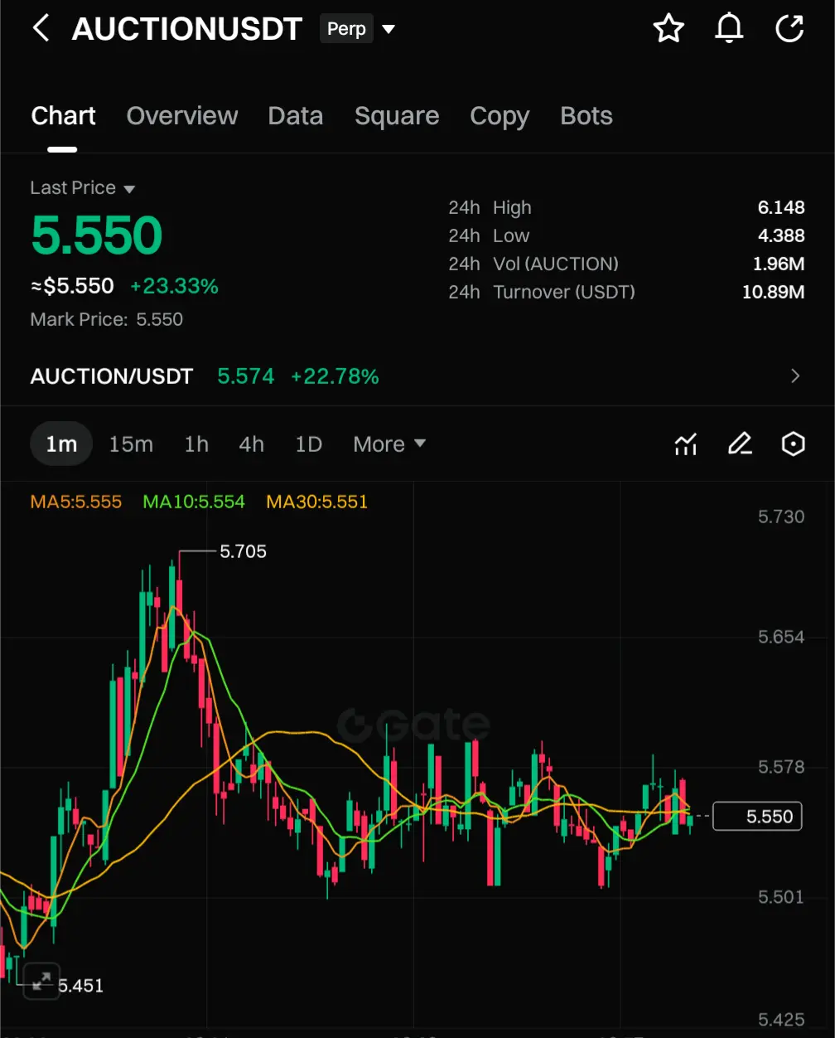The height and width of the screenshot is (1038, 835).
Task: Share the chart using the share icon
Action: click(789, 29)
